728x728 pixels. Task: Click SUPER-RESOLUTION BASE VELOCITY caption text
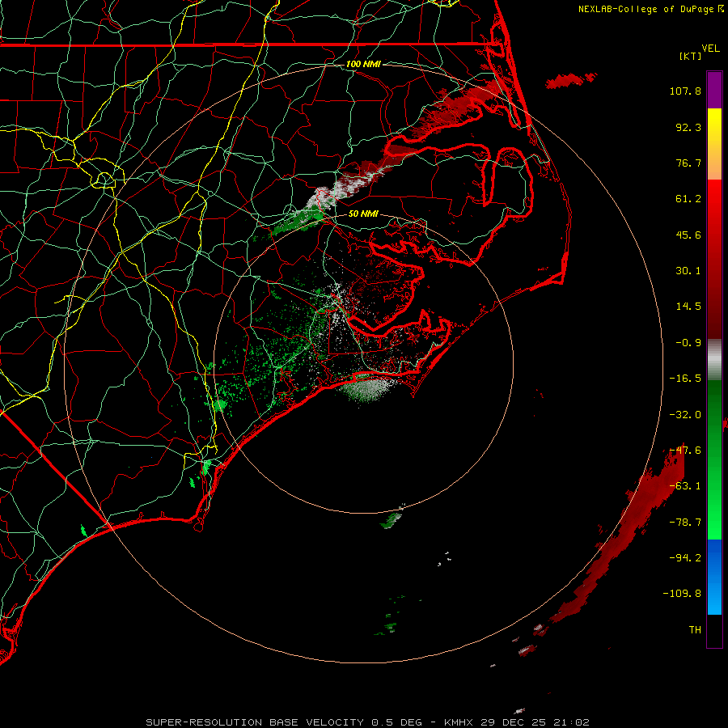tap(255, 722)
